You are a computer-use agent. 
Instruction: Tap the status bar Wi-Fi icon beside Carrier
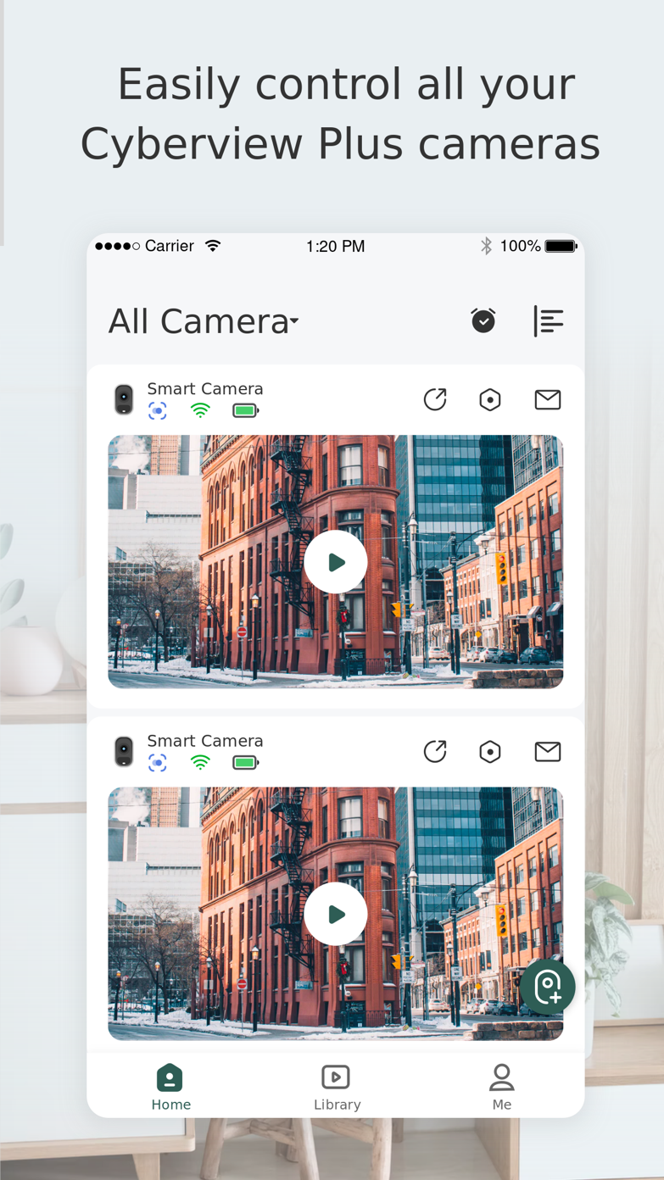(213, 246)
